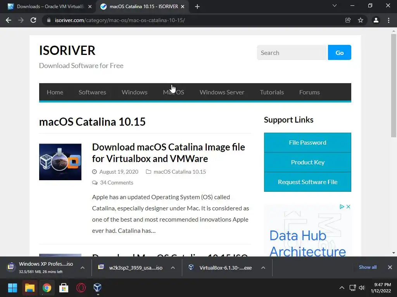Click the blue Go search button

[340, 53]
